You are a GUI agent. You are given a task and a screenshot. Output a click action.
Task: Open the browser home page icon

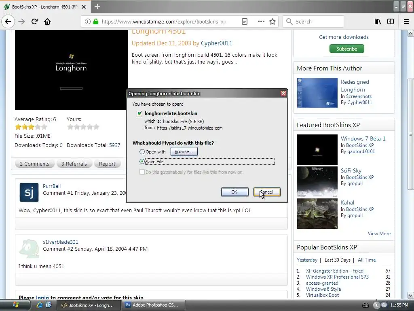coord(47,21)
